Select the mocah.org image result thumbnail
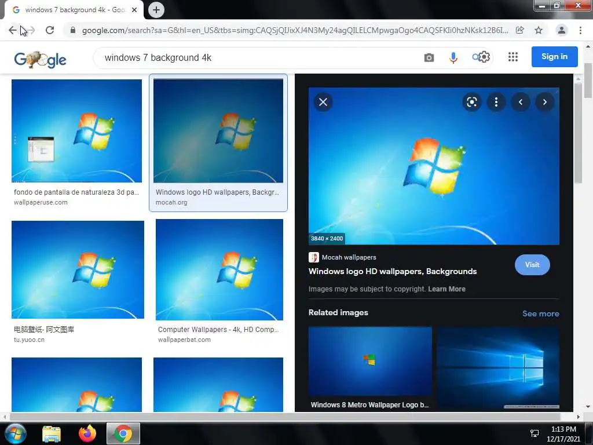593x445 pixels. [x=218, y=131]
